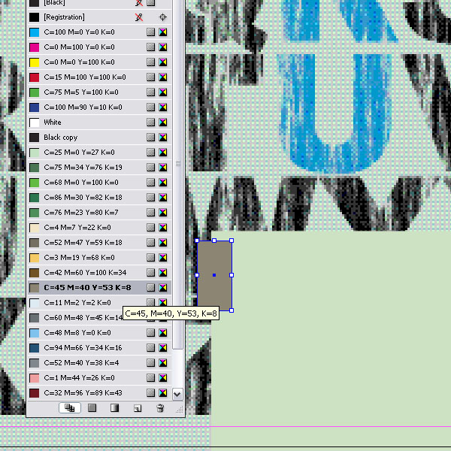The height and width of the screenshot is (451, 451).
Task: Pick the pink C=1 M=44 Y=26 K=0 color chip
Action: pyautogui.click(x=35, y=377)
